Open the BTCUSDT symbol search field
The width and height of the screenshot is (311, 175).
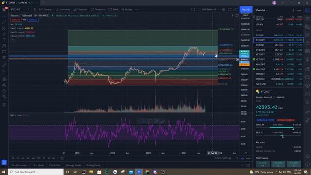click(16, 10)
